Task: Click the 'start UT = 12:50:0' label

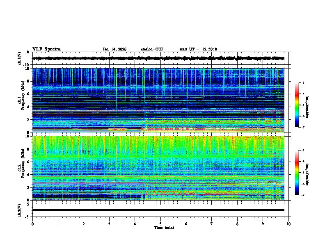Action: coord(198,49)
